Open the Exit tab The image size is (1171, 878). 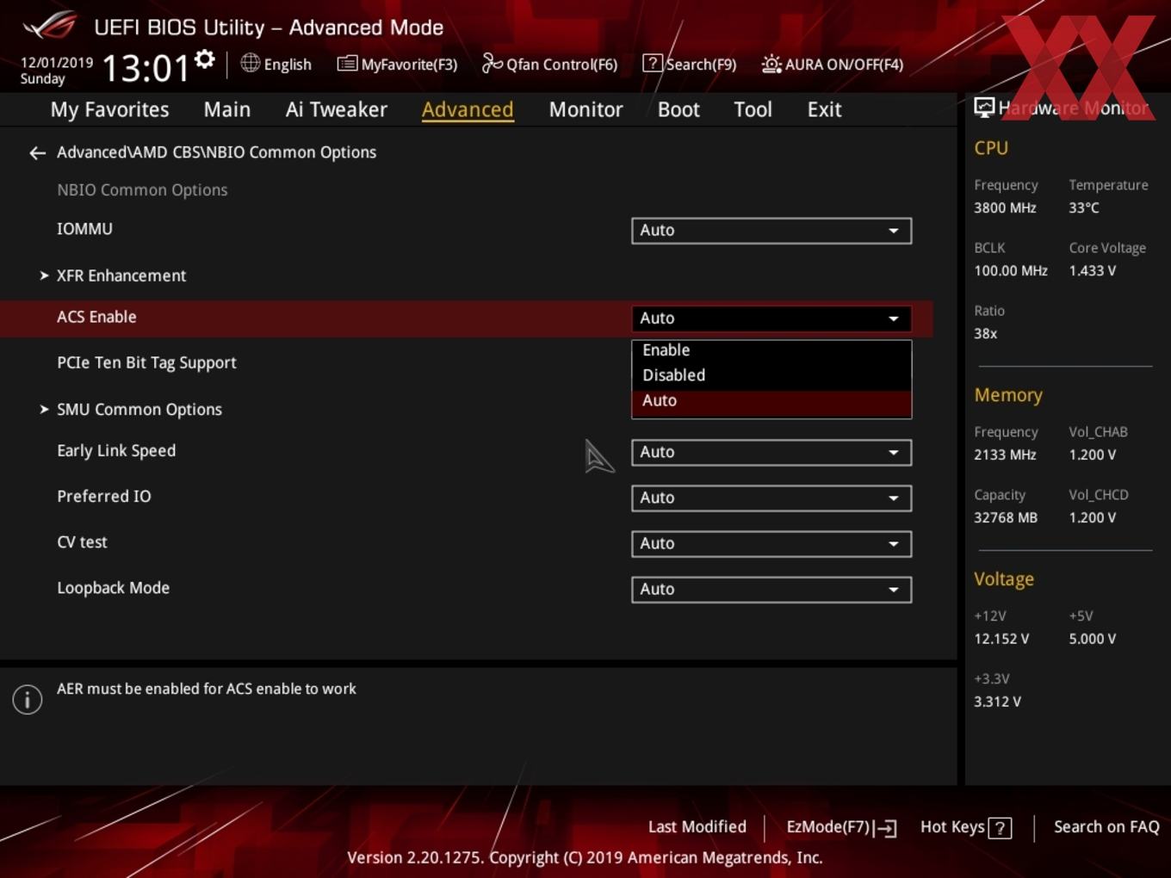click(x=824, y=110)
